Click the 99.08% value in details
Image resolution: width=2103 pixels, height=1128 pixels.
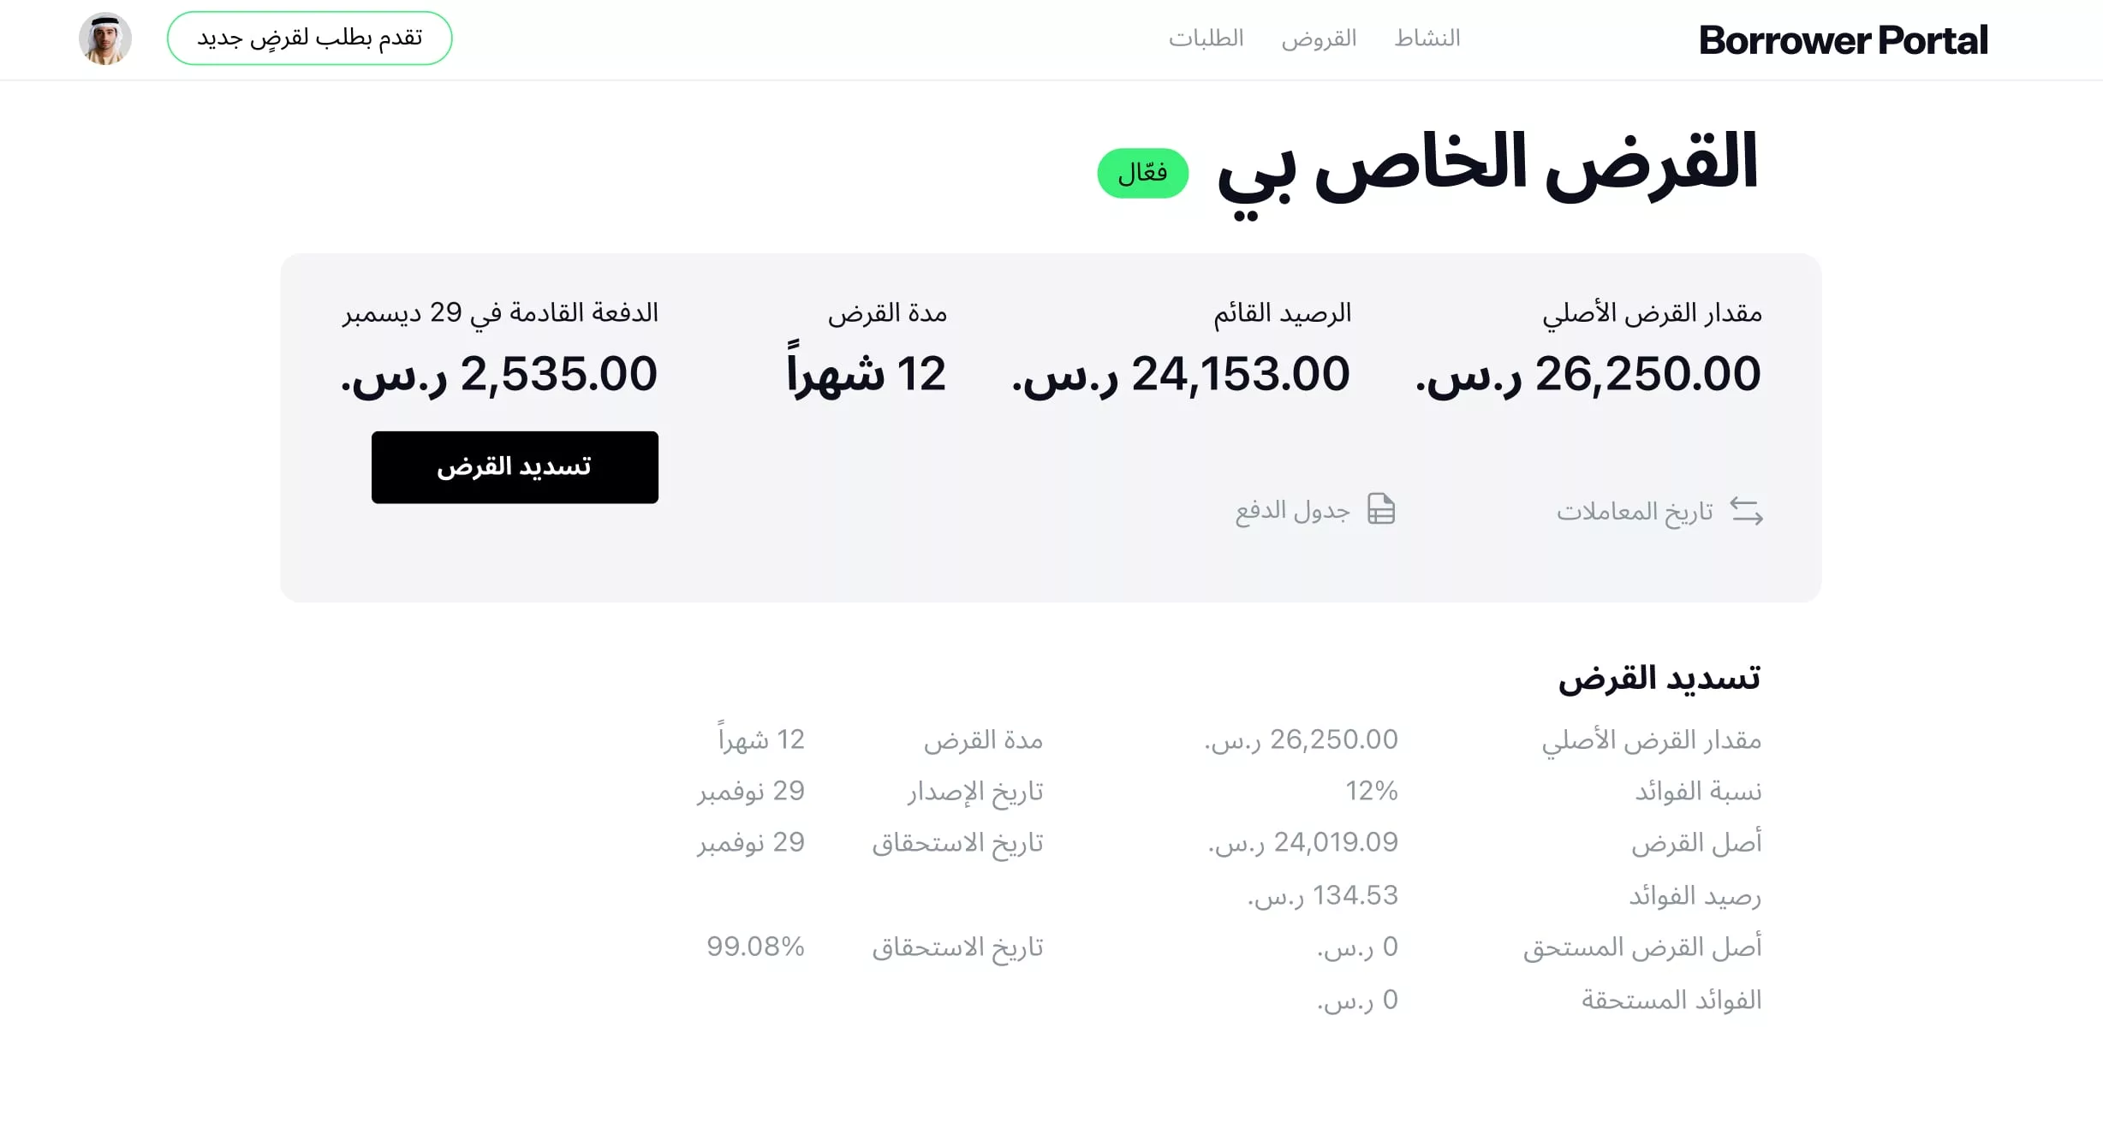755,947
